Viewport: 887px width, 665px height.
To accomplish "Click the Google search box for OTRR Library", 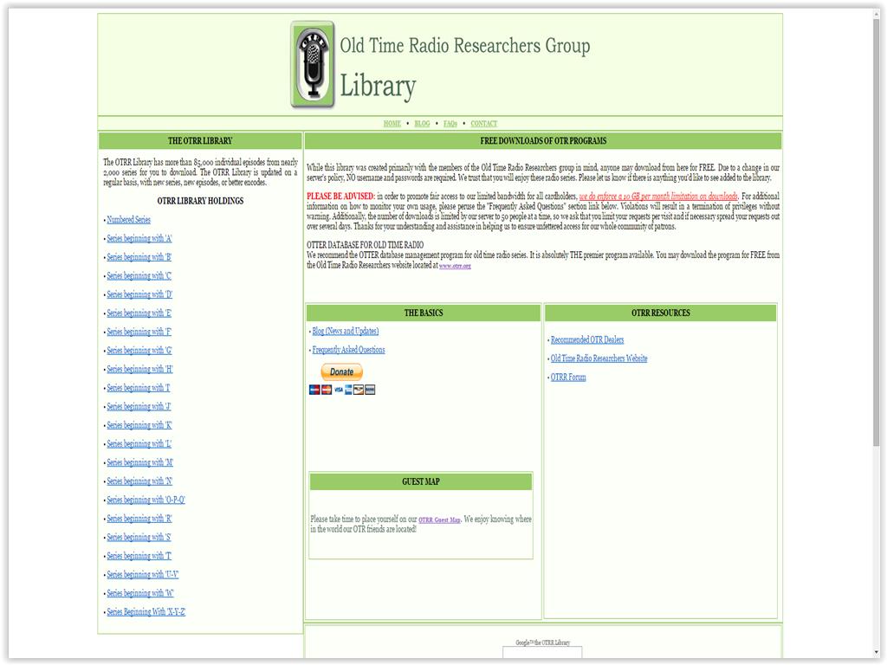I will (x=542, y=653).
